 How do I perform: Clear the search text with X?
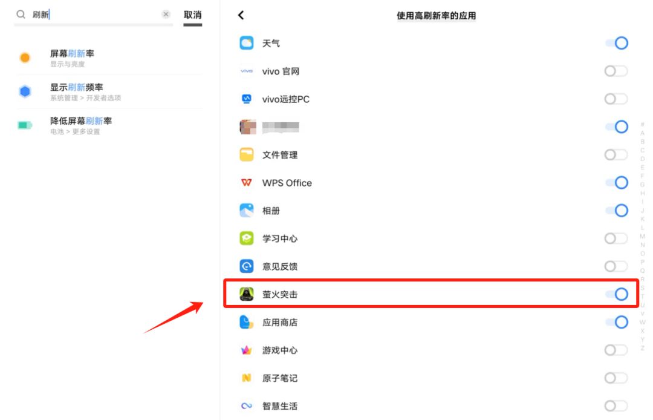tap(166, 15)
